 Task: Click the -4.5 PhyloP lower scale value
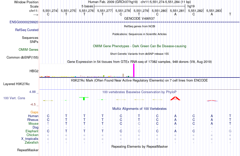(x=33, y=105)
